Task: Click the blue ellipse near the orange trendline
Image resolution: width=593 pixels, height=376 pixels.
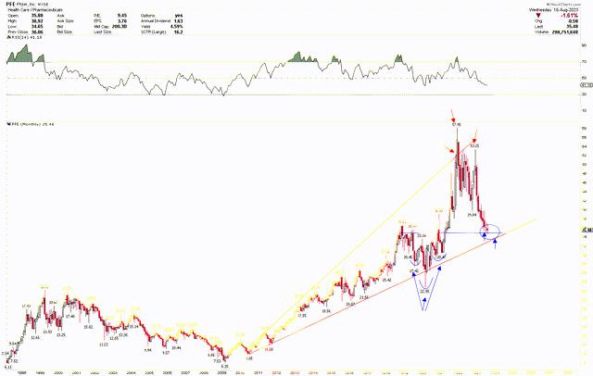Action: pyautogui.click(x=493, y=230)
